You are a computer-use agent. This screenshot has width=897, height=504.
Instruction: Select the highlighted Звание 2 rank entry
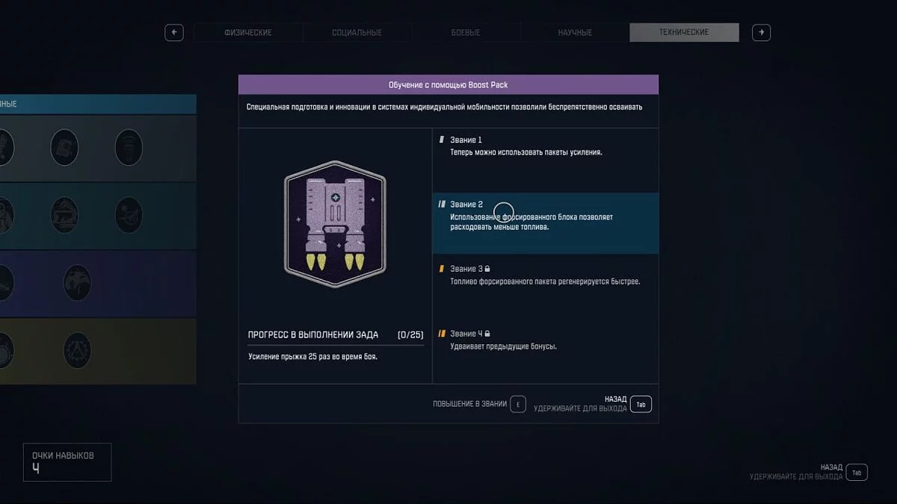point(546,223)
